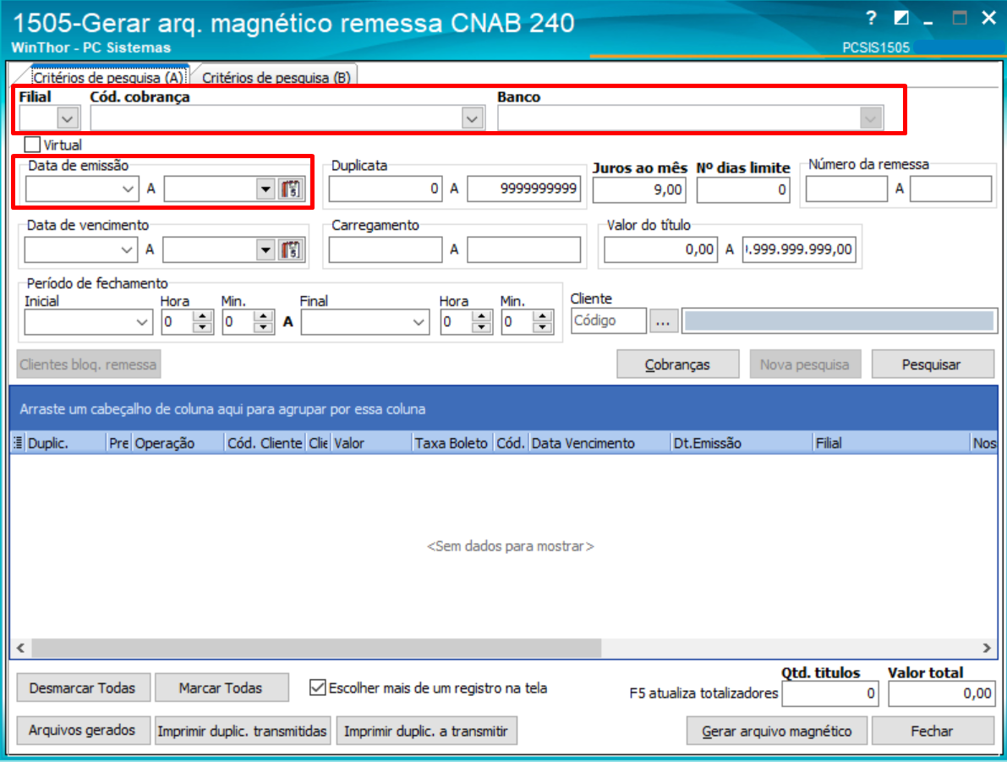Image resolution: width=1007 pixels, height=762 pixels.
Task: Sort by the Operação column header
Action: [x=178, y=442]
